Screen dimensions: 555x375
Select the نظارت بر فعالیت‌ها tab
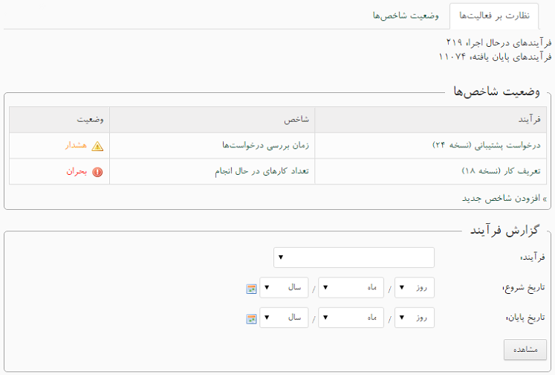494,16
